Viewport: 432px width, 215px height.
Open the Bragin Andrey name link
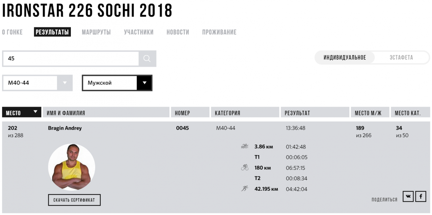(x=65, y=128)
